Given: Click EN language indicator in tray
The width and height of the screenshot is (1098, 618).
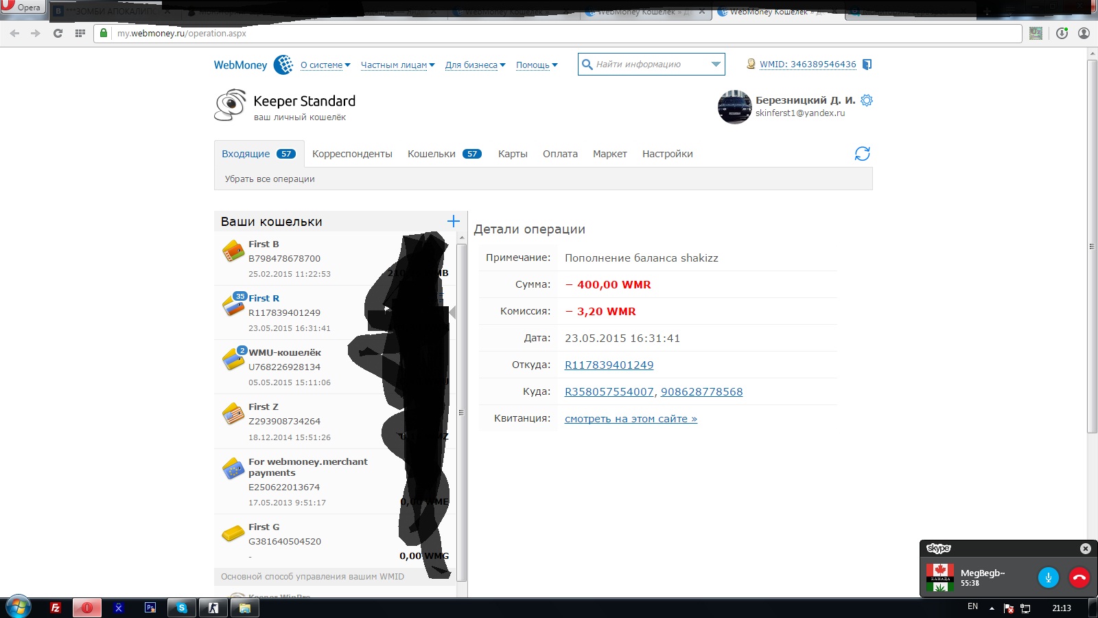Looking at the screenshot, I should pyautogui.click(x=972, y=607).
